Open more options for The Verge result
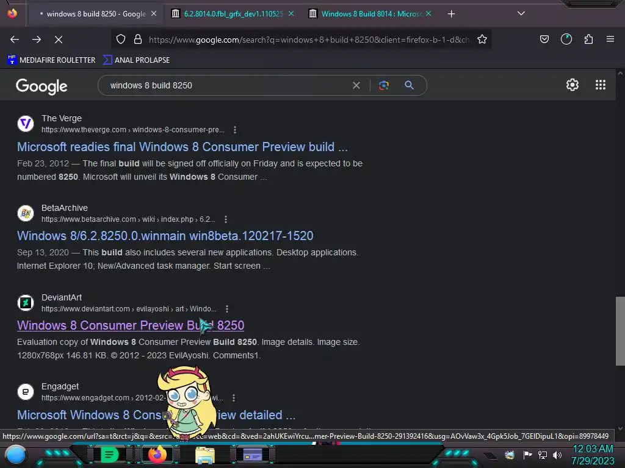The height and width of the screenshot is (468, 625). (x=235, y=130)
